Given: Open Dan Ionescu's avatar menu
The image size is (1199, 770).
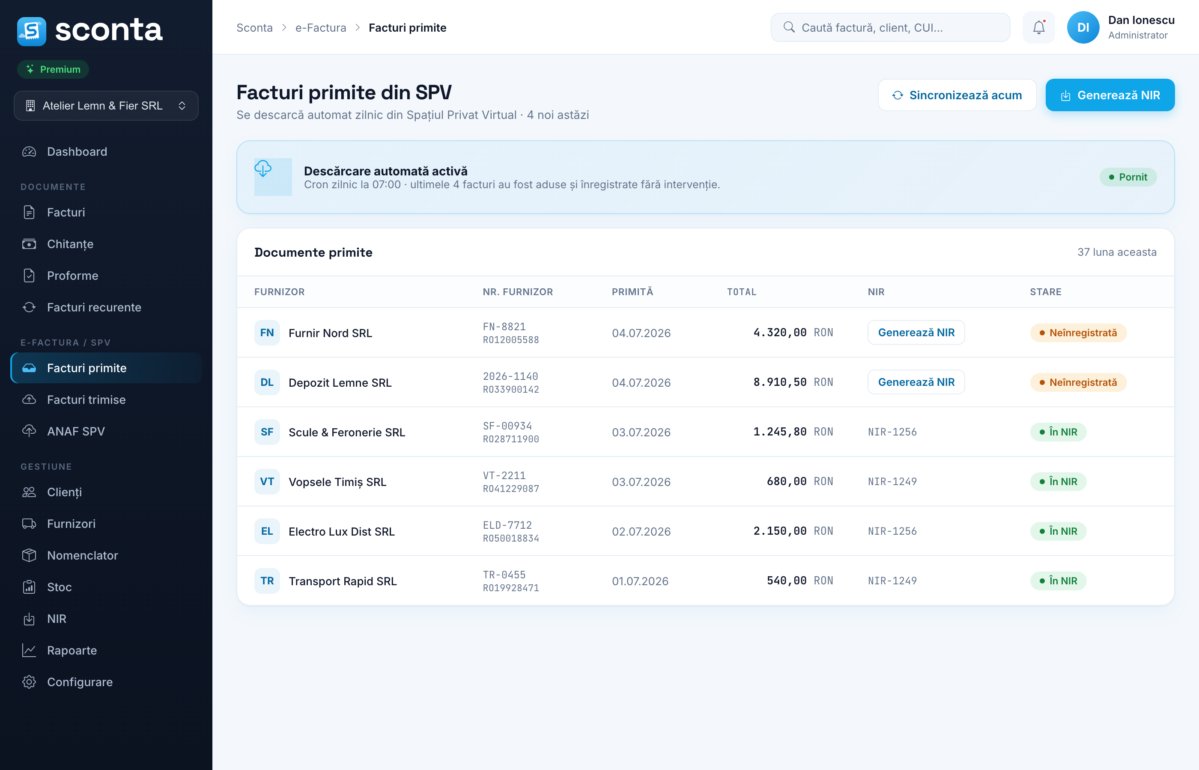Looking at the screenshot, I should [1083, 27].
